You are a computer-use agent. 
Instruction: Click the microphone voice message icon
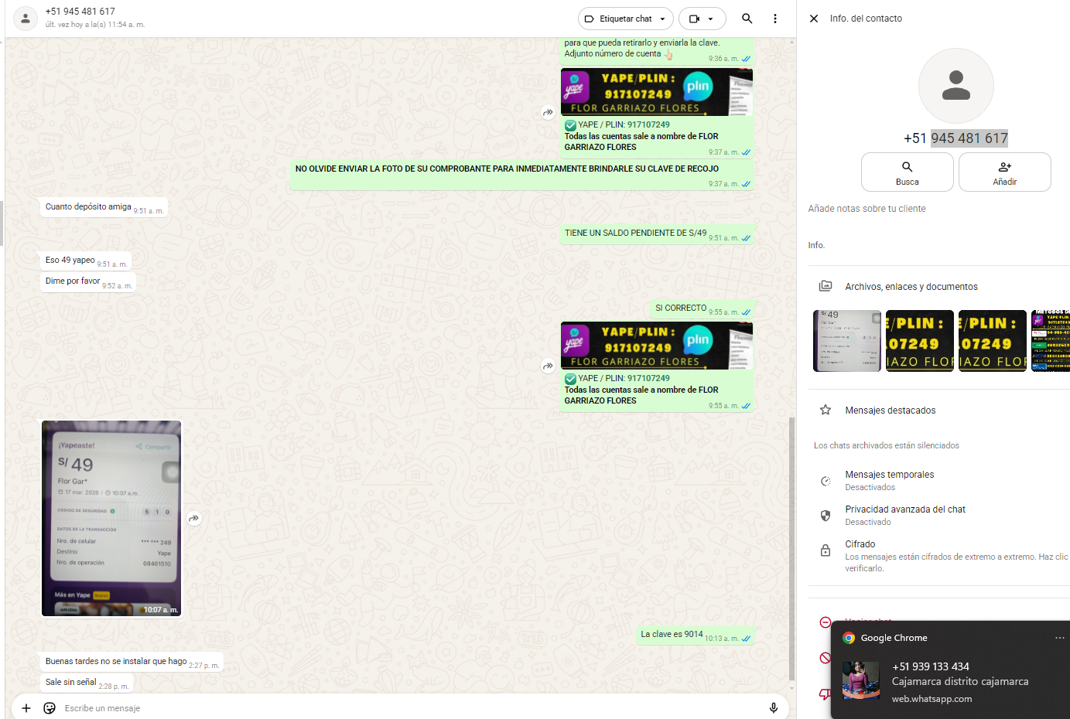pyautogui.click(x=773, y=708)
